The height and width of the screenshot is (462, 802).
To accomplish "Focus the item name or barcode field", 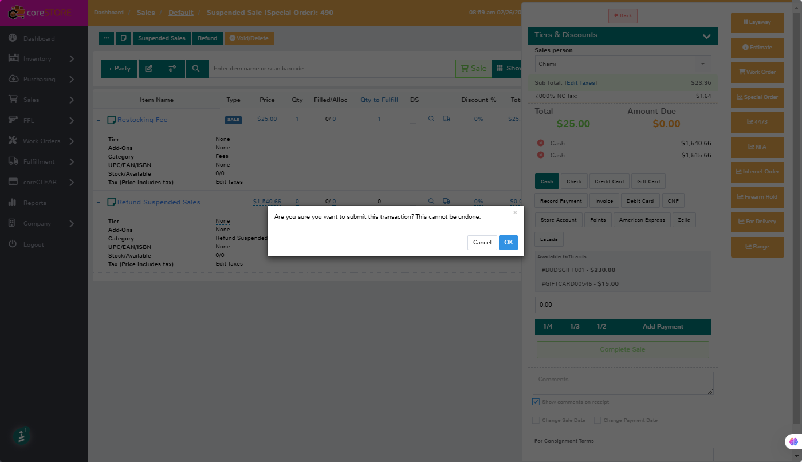I will point(332,69).
